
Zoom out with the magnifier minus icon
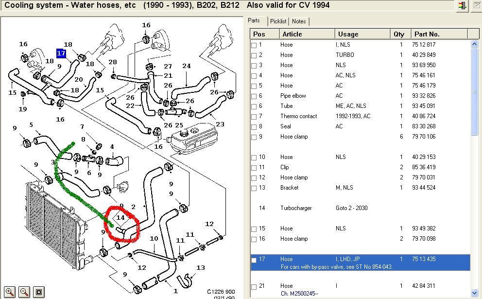24,292
